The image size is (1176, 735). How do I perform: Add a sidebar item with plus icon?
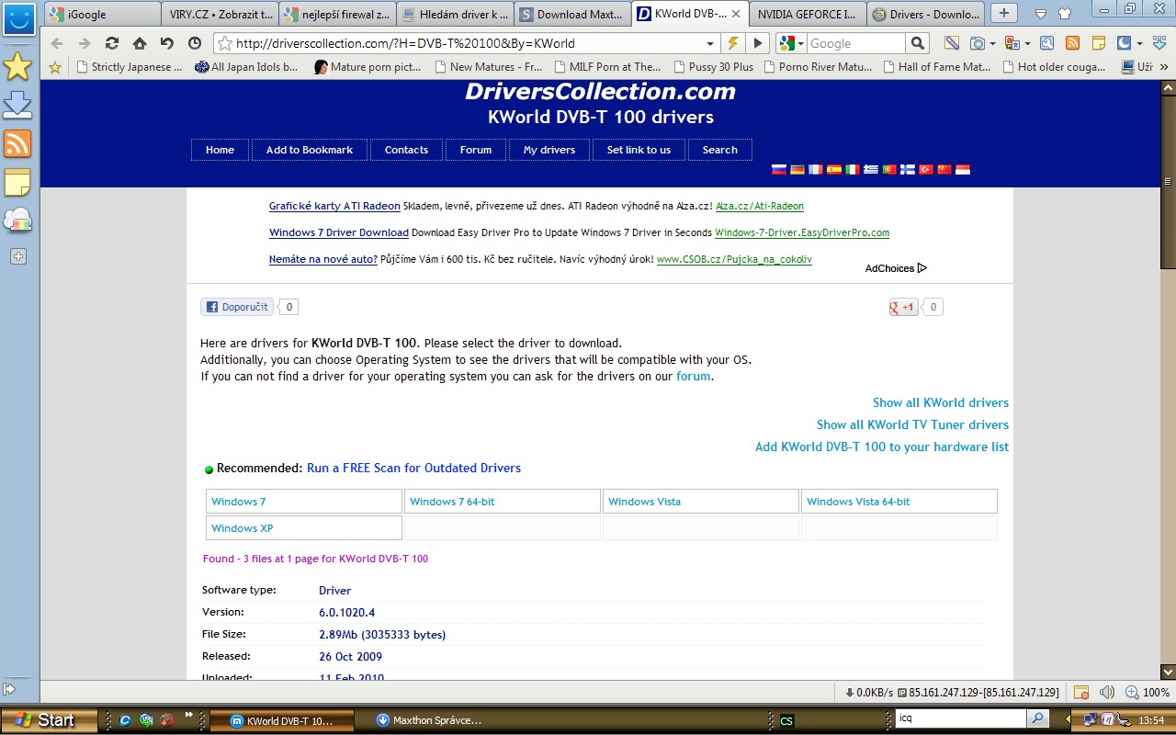click(x=17, y=257)
